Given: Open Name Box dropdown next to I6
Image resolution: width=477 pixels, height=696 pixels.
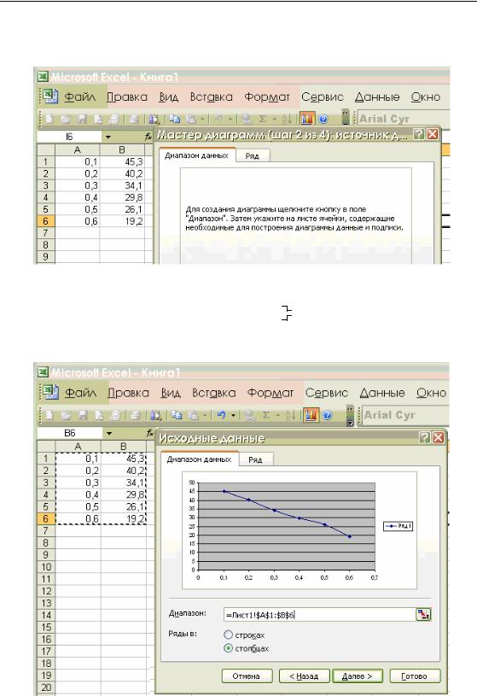Looking at the screenshot, I should [108, 137].
